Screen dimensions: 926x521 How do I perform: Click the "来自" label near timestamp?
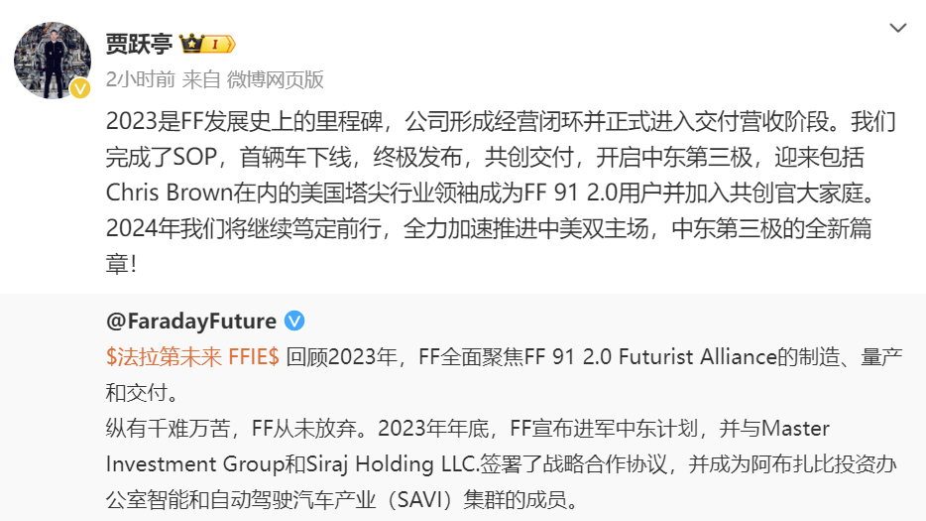(x=201, y=79)
